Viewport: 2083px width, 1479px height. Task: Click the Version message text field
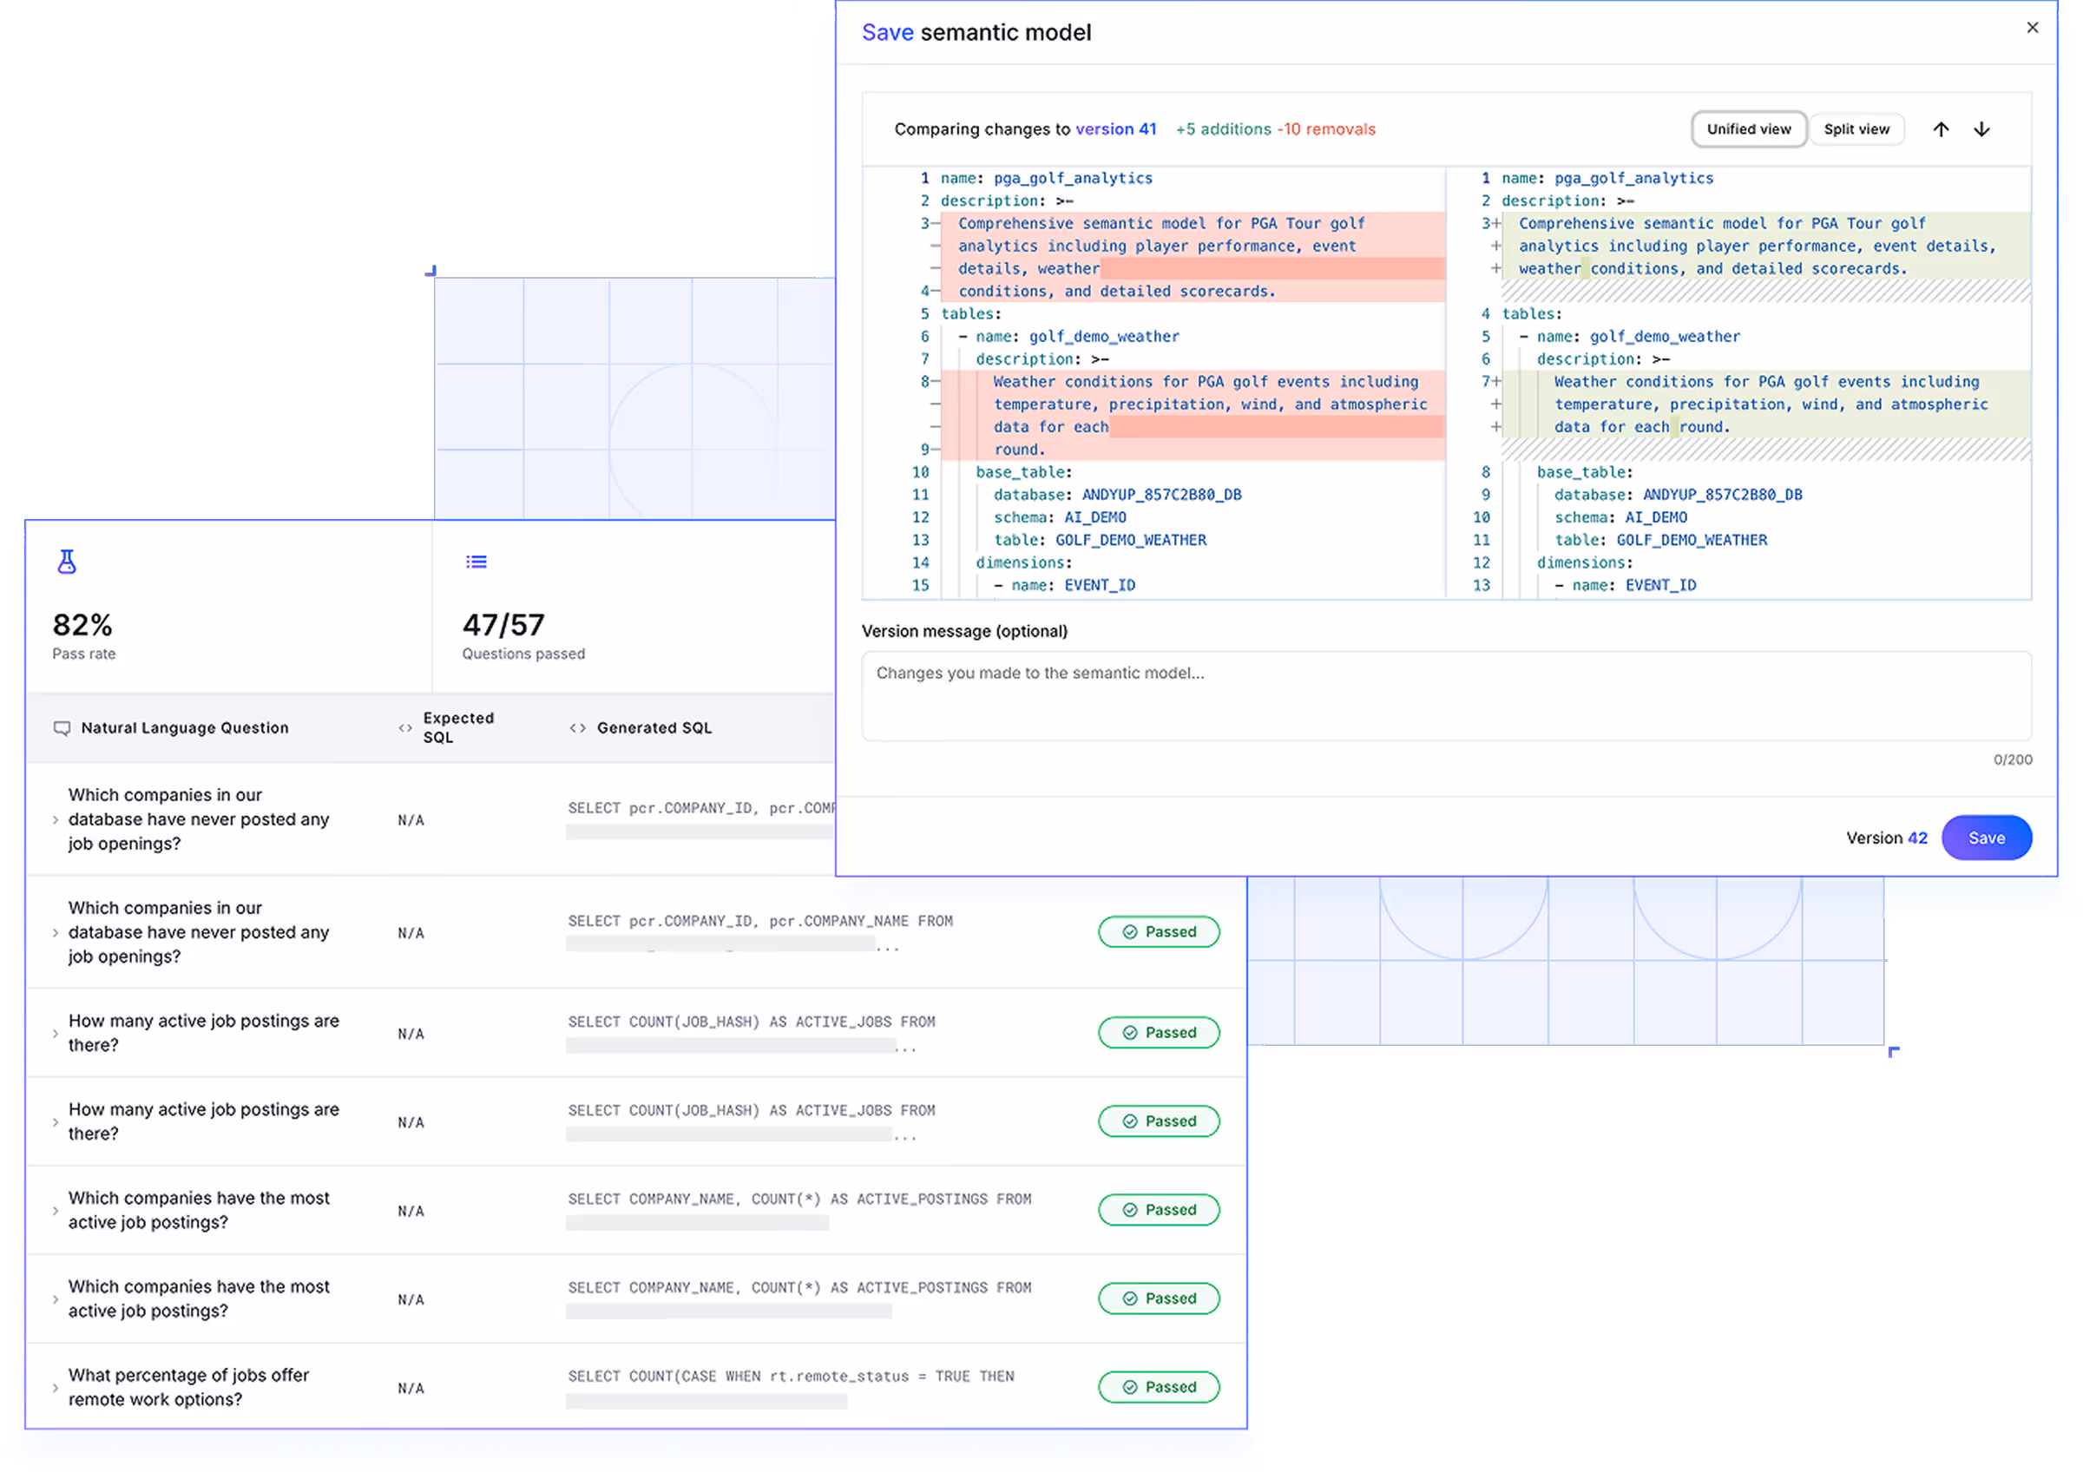[x=1446, y=696]
